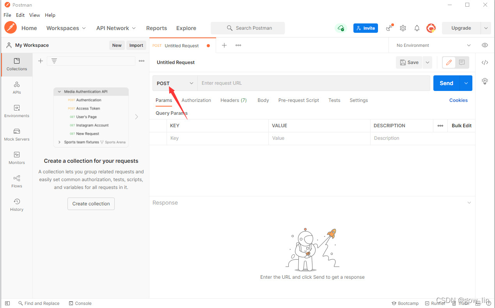Screen dimensions: 495x308
Task: Collapse the Response panel chevron
Action: tap(469, 203)
